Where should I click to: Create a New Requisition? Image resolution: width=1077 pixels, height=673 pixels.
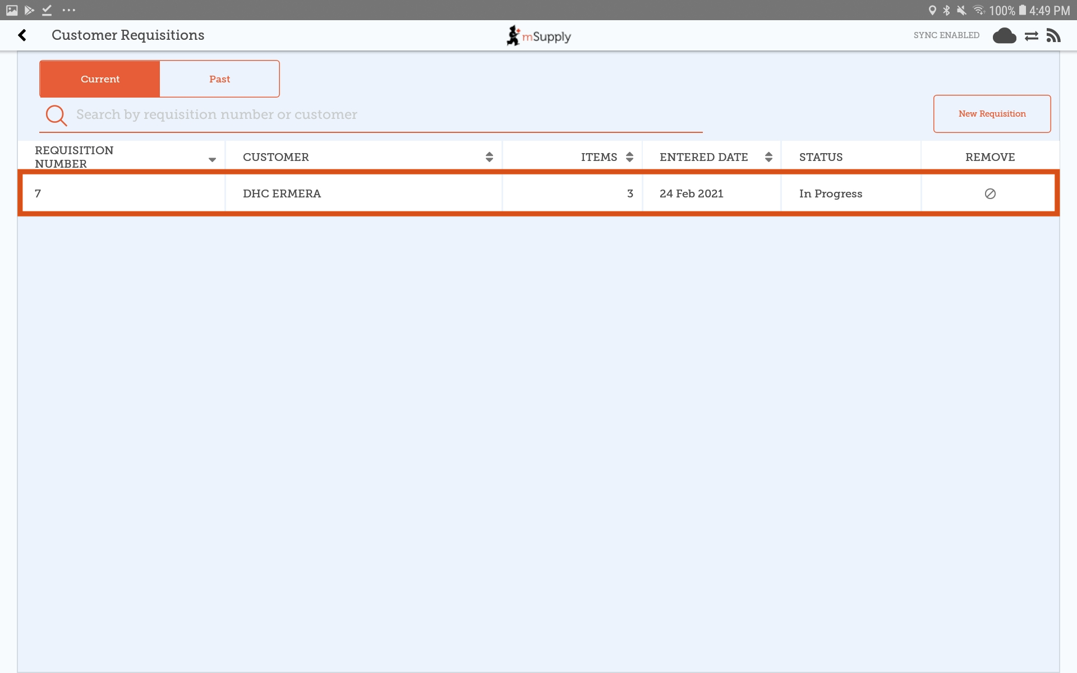click(992, 114)
